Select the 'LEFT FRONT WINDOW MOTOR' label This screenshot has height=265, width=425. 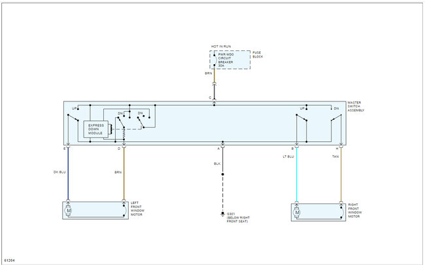138,209
